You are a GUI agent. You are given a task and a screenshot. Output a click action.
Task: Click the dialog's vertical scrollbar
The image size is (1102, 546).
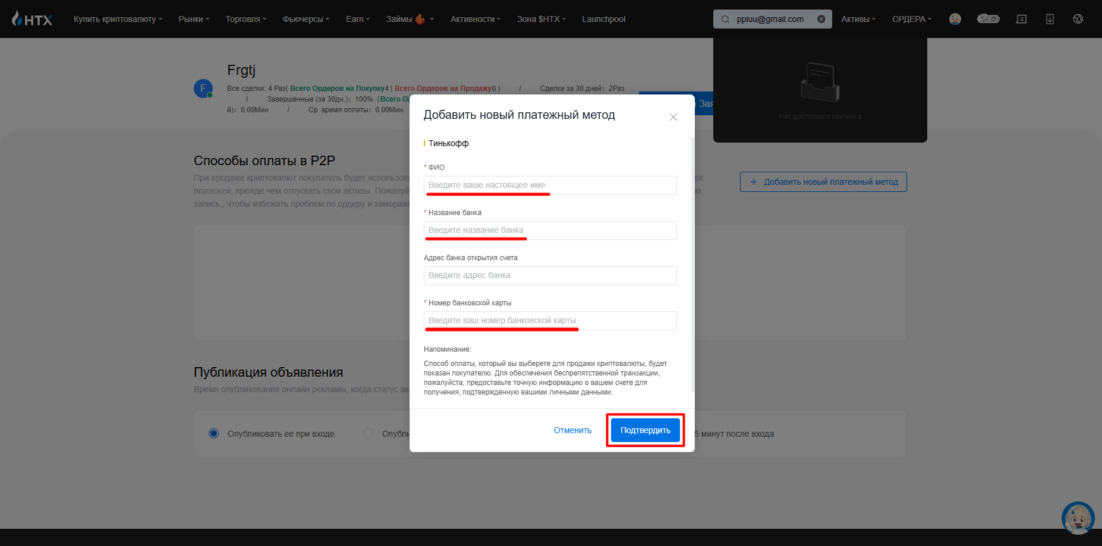692,264
